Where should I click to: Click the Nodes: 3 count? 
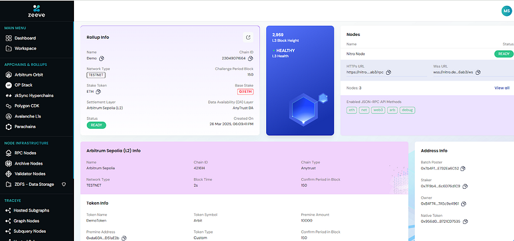[354, 88]
